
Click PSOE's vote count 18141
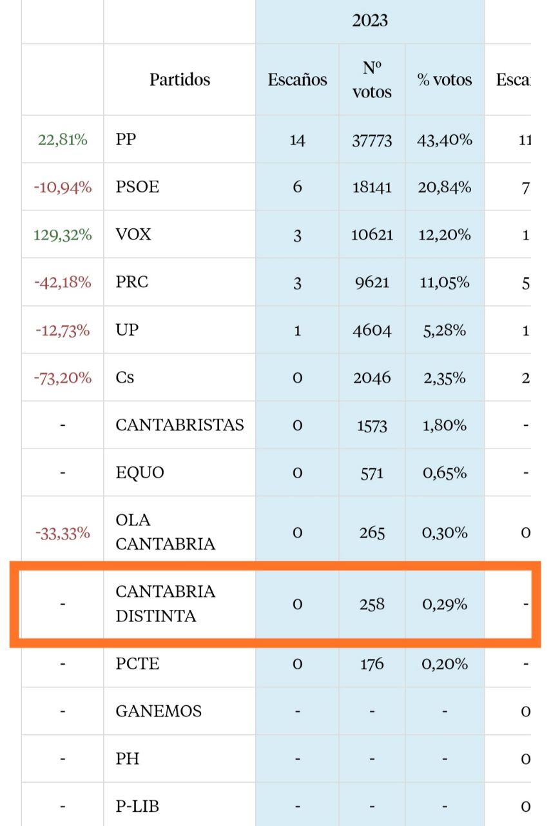[372, 187]
